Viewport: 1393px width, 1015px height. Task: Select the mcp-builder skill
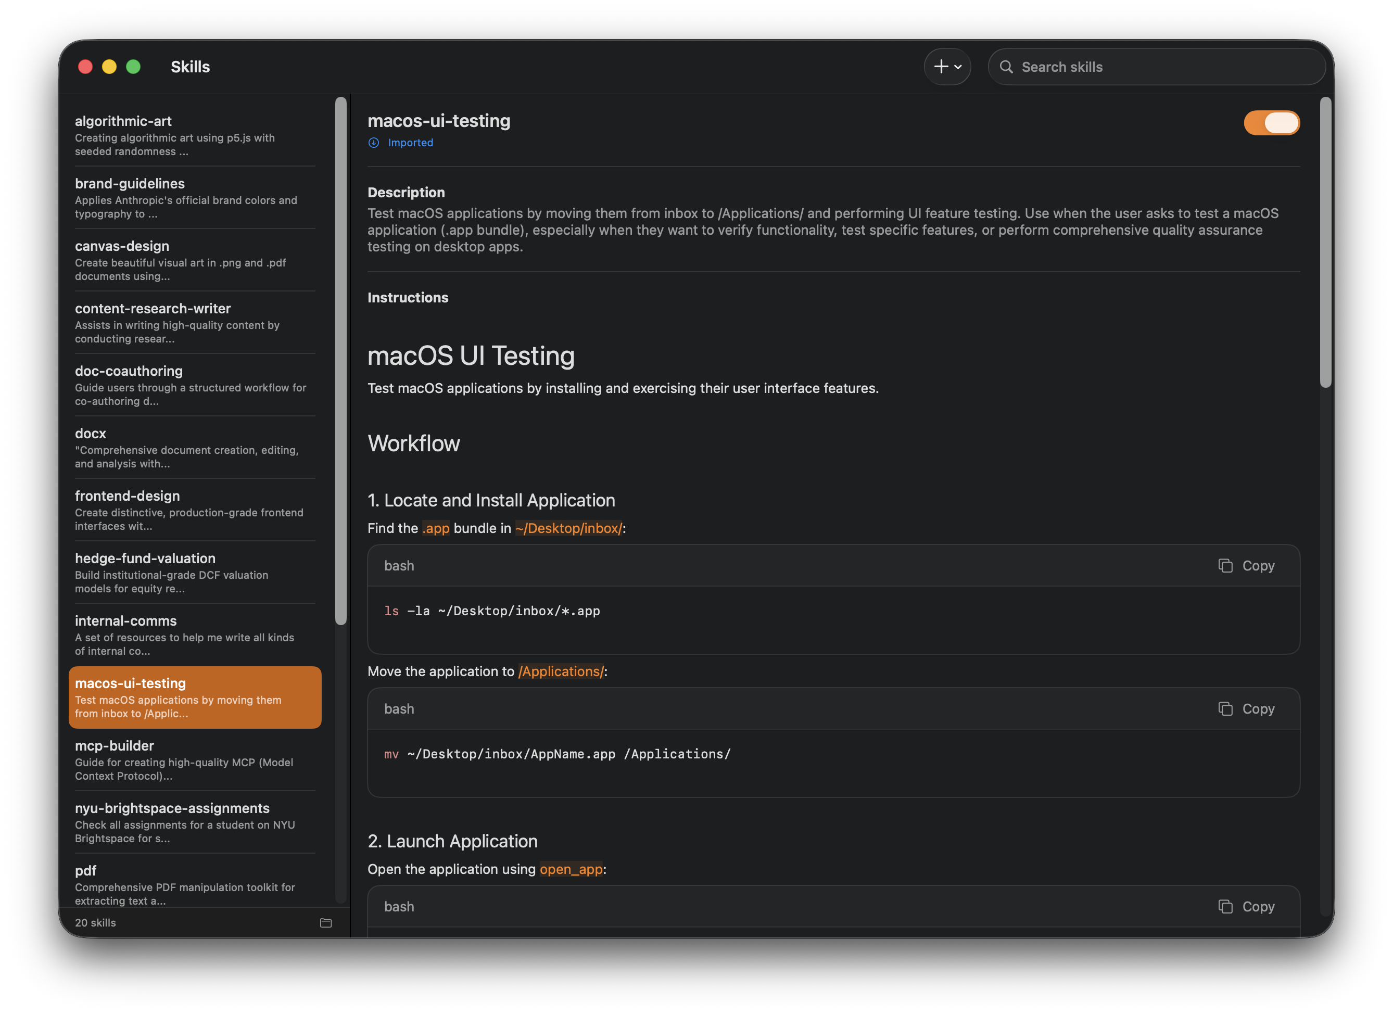(184, 760)
